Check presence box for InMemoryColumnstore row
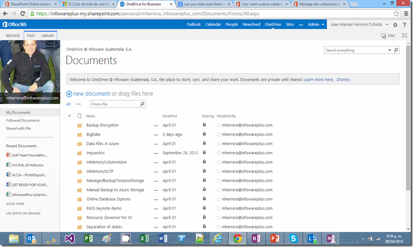 (219, 162)
